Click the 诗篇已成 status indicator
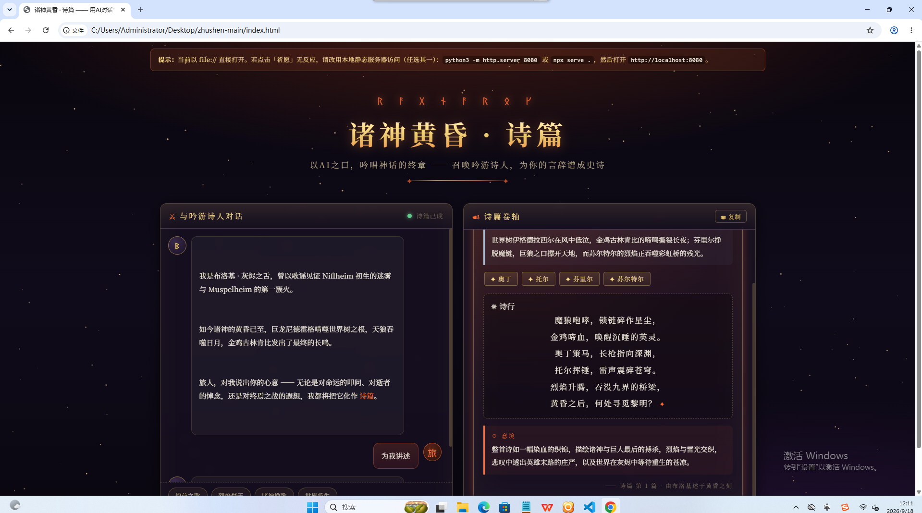The height and width of the screenshot is (513, 922). [425, 216]
